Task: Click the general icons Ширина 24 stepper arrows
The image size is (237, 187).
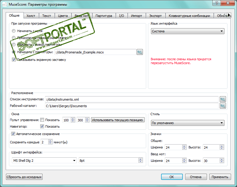Action: click(x=184, y=147)
